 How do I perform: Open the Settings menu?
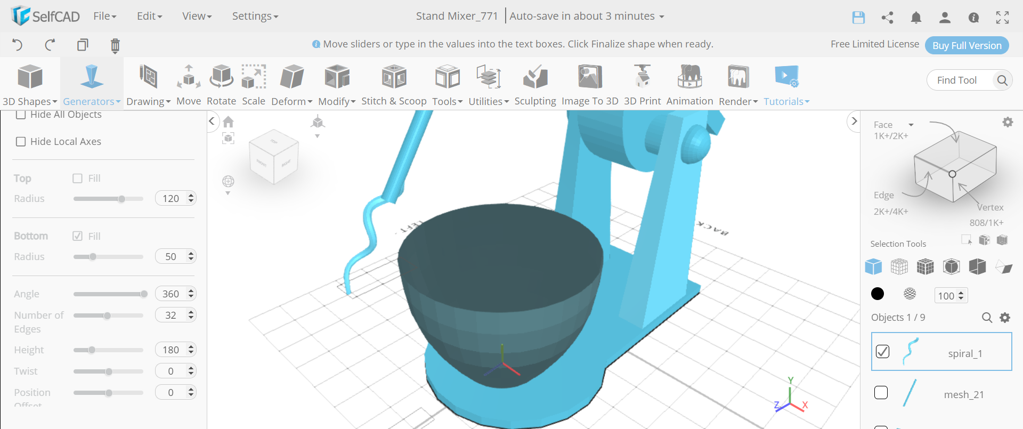coord(255,16)
